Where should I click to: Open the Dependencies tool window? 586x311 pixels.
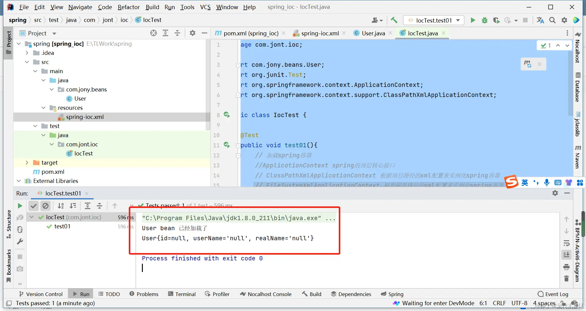point(351,294)
